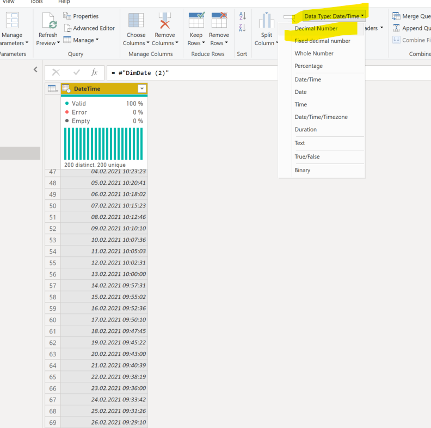
Task: Select the highlighted query in Queries pane
Action: (20, 153)
